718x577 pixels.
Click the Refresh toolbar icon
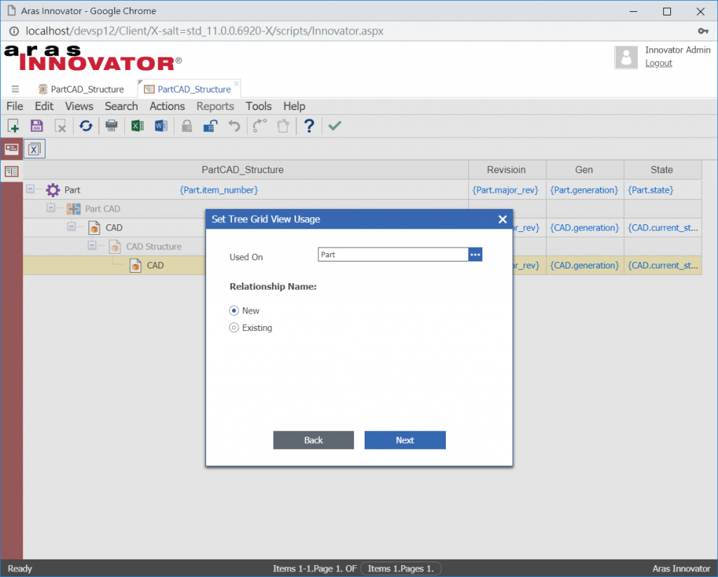point(86,125)
